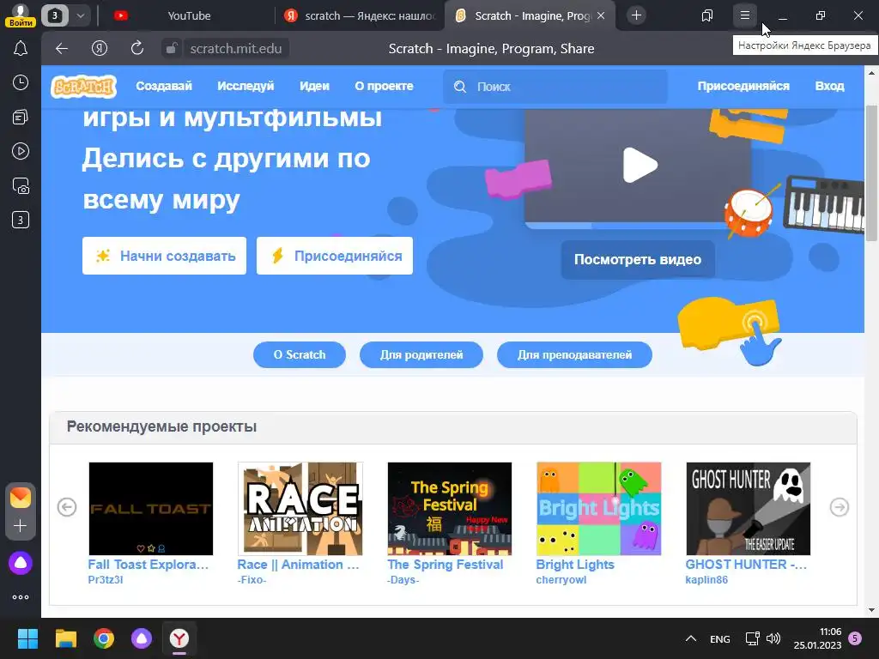This screenshot has height=659, width=879.
Task: Click the Вход login link
Action: [x=830, y=87]
